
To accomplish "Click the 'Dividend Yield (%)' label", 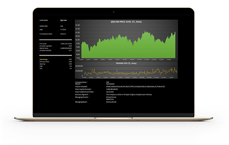I will coord(46,51).
